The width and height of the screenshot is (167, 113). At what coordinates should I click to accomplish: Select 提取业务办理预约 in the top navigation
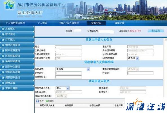69,23
